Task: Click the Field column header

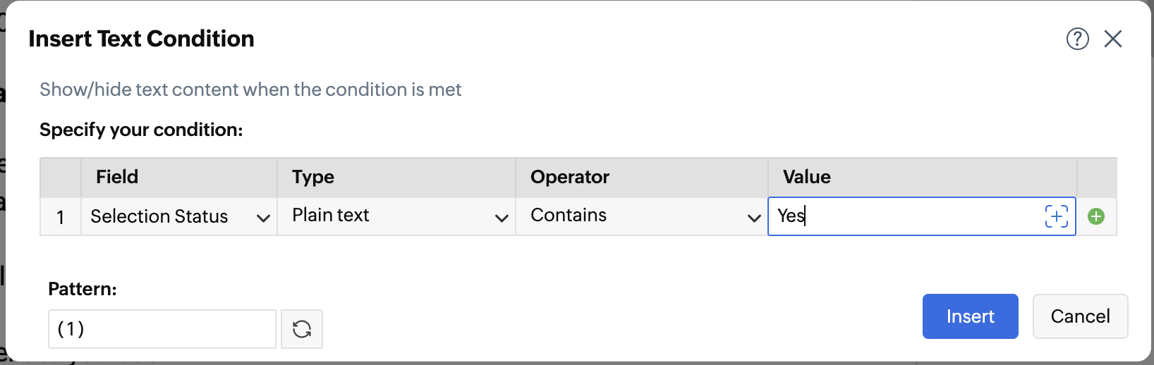Action: [x=117, y=177]
